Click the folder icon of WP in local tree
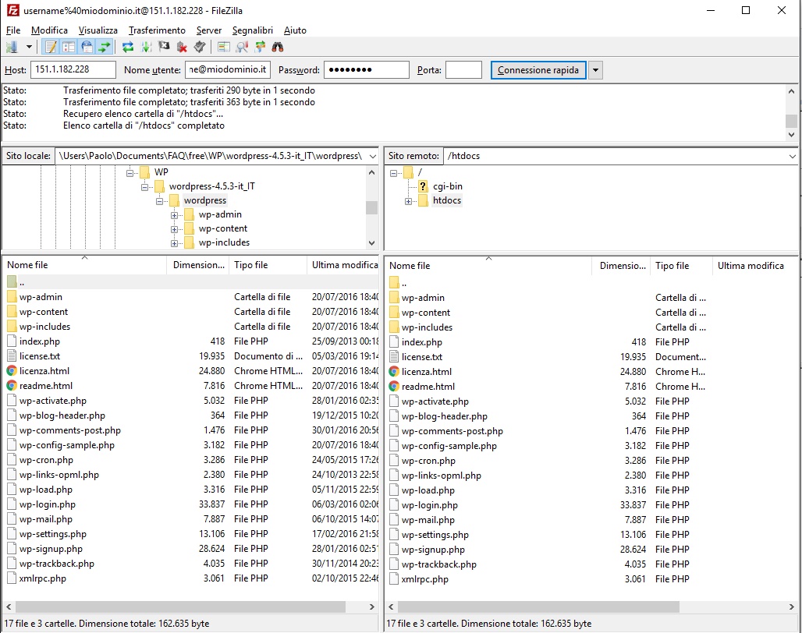 145,172
